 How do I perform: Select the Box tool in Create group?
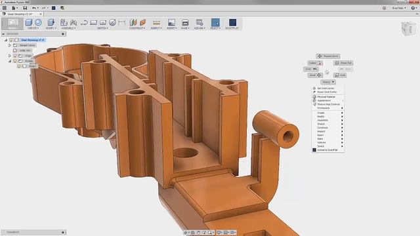pos(29,22)
